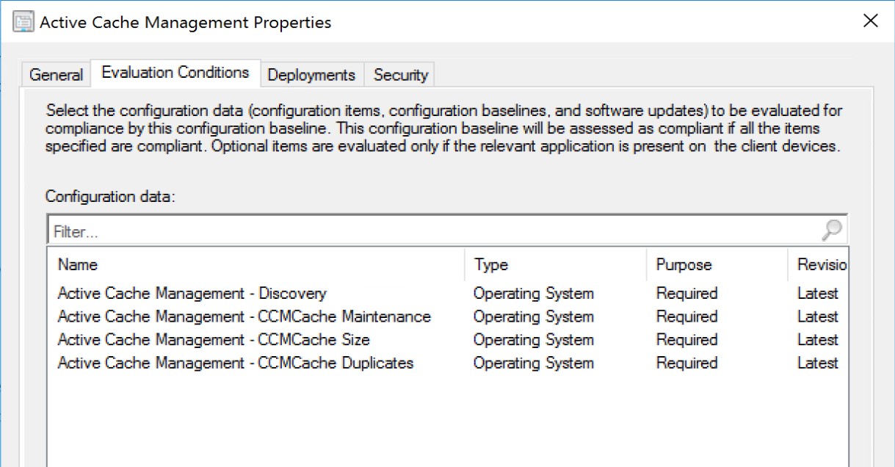Image resolution: width=895 pixels, height=467 pixels.
Task: Click the Revision column header
Action: (x=822, y=265)
